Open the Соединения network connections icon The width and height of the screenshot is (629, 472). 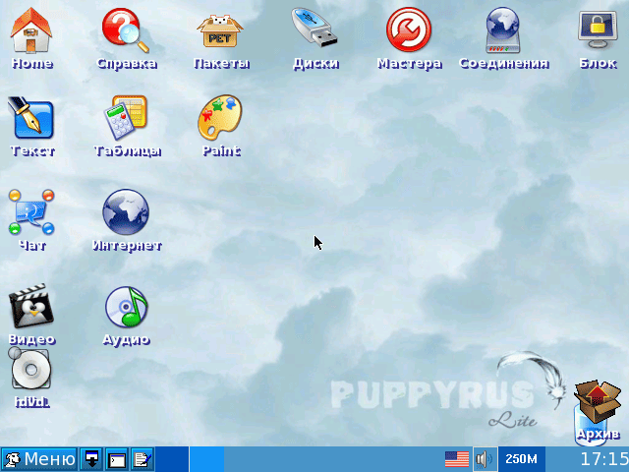tap(503, 30)
